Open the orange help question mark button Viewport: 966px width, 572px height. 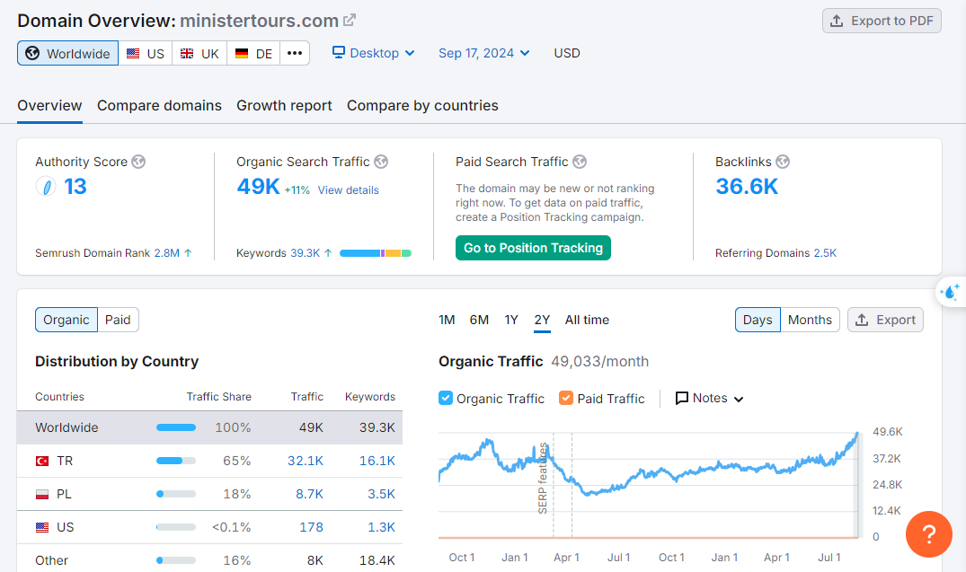(929, 534)
